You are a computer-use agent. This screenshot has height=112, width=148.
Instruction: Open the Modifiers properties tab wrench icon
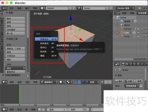coord(146,64)
